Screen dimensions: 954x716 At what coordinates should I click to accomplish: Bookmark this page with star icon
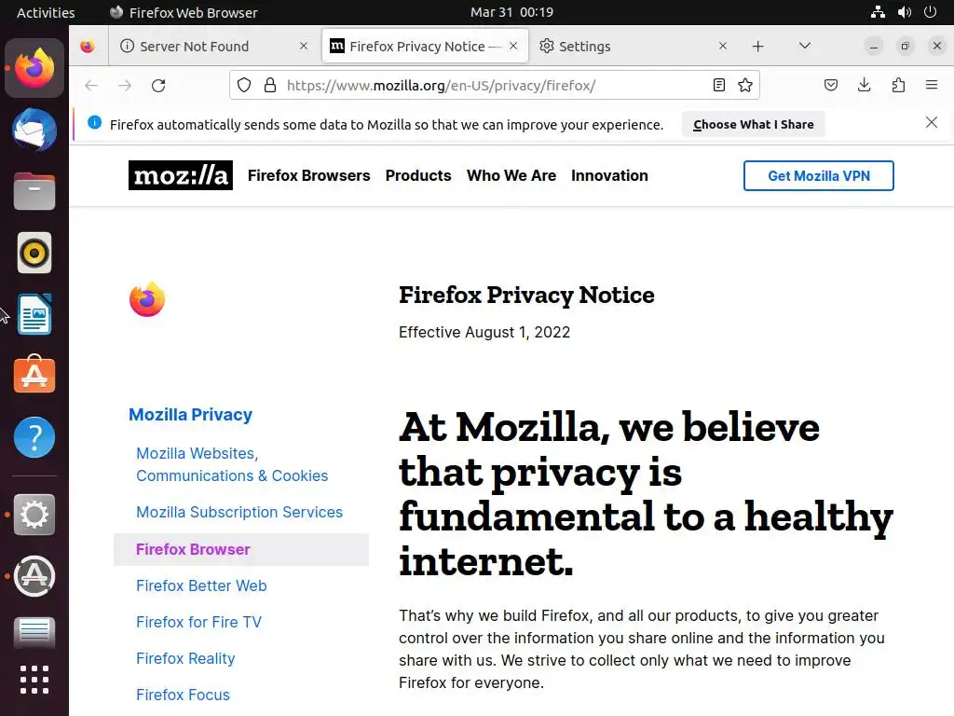745,85
